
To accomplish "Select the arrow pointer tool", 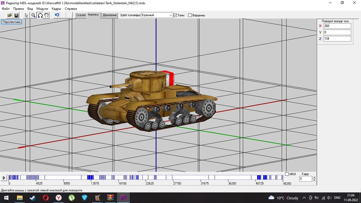I will pyautogui.click(x=27, y=15).
